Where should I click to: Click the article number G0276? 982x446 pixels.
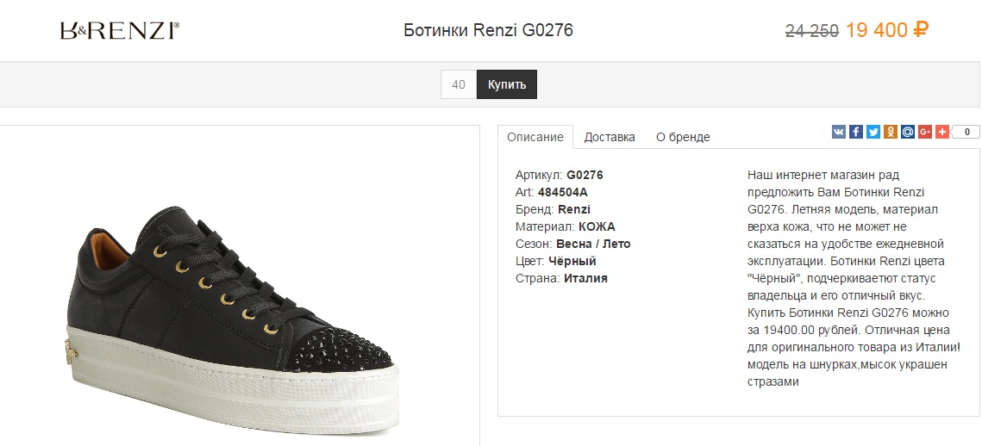(585, 175)
